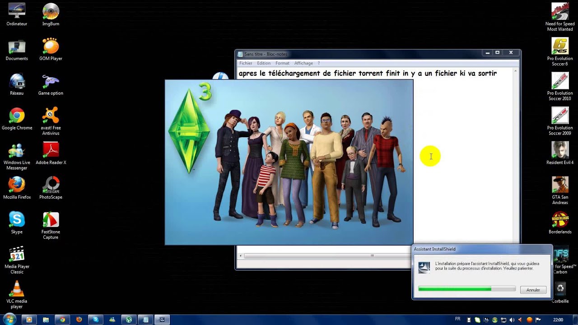Switch to Chrome in the taskbar
This screenshot has width=578, height=325.
(62, 320)
